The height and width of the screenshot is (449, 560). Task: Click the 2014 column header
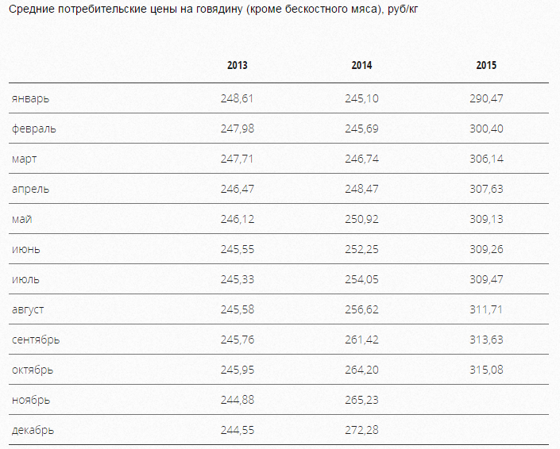pyautogui.click(x=361, y=66)
